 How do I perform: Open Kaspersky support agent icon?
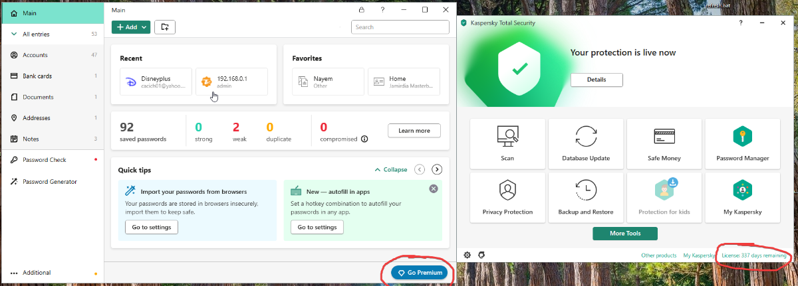pyautogui.click(x=482, y=255)
